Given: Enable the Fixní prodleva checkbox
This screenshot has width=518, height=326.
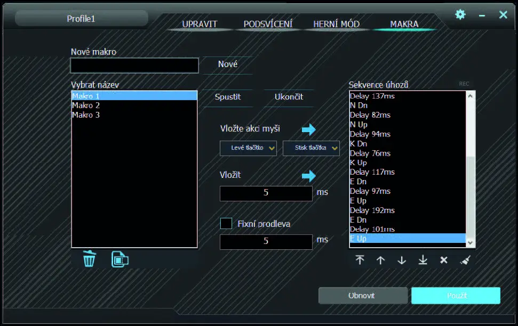Looking at the screenshot, I should (226, 223).
